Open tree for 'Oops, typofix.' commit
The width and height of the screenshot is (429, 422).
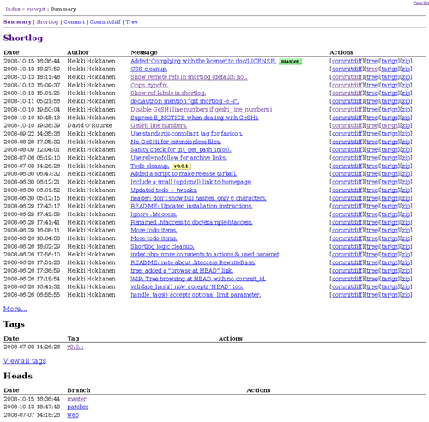click(372, 86)
